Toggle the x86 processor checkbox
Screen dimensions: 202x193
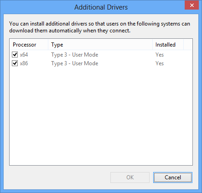(x=15, y=63)
